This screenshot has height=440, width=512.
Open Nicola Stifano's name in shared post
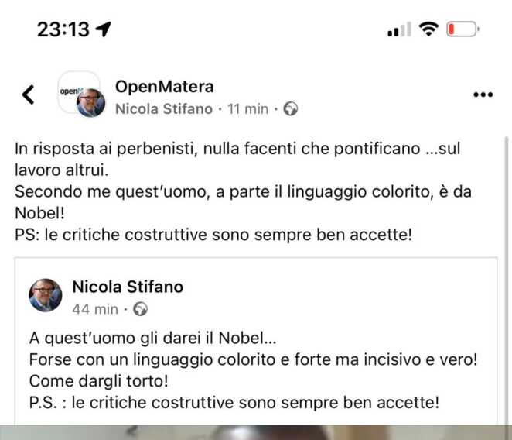(x=128, y=287)
